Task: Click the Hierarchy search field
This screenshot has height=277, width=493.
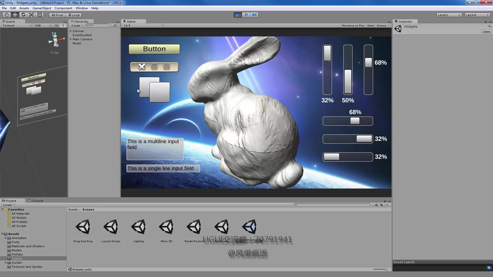Action: tap(98, 25)
